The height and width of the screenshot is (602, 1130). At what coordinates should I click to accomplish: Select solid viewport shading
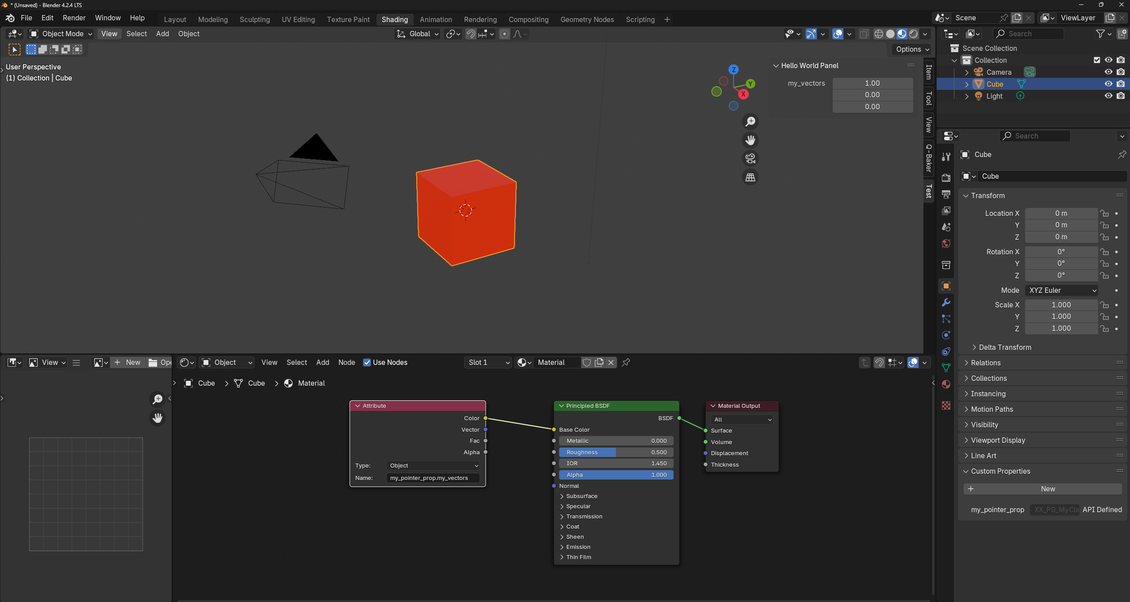[x=890, y=34]
